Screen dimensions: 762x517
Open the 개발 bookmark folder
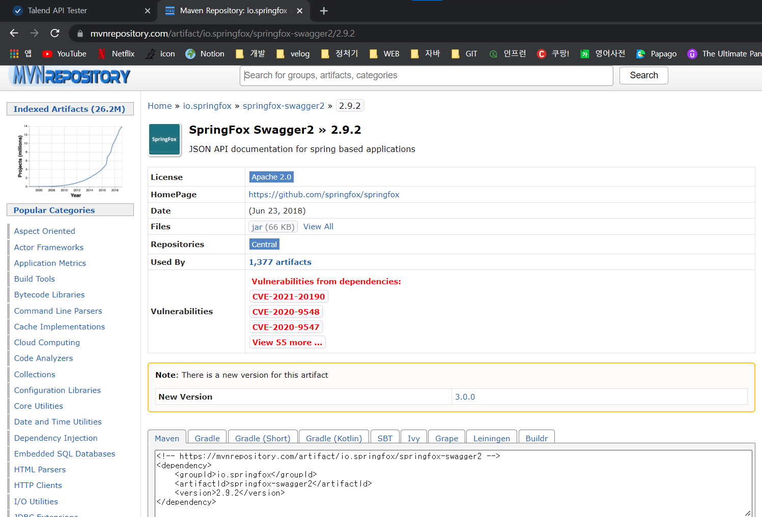point(250,53)
